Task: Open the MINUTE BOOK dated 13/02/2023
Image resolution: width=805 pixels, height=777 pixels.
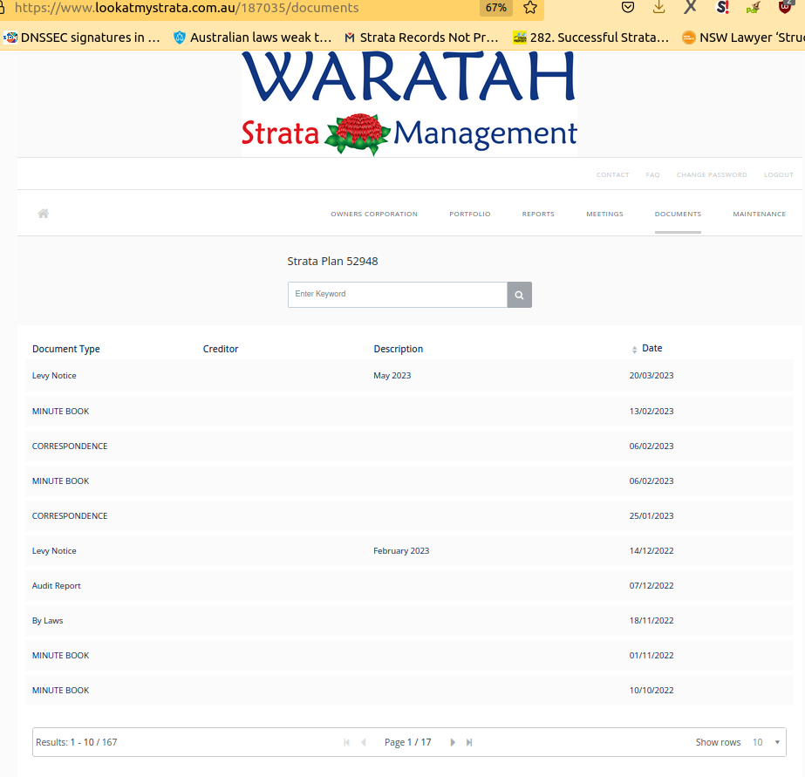Action: [x=409, y=411]
